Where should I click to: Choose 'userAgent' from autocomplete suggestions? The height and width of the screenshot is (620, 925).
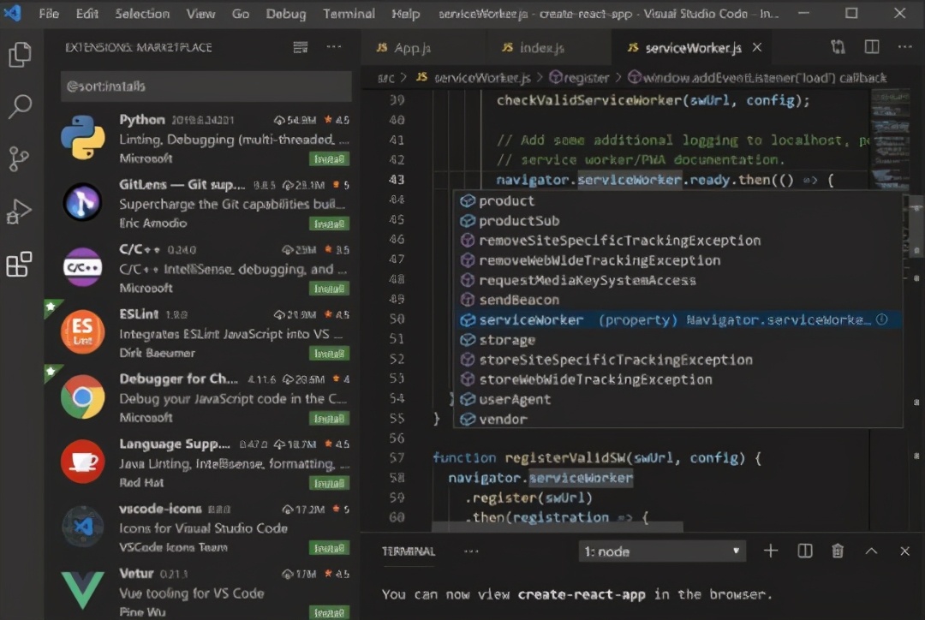(678, 399)
